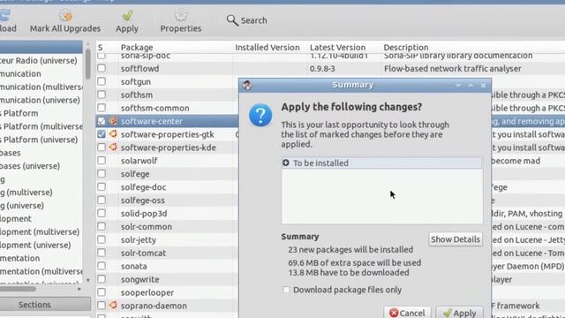Click Mark All Upgrades toolbar icon
This screenshot has width=565, height=318.
(x=65, y=15)
